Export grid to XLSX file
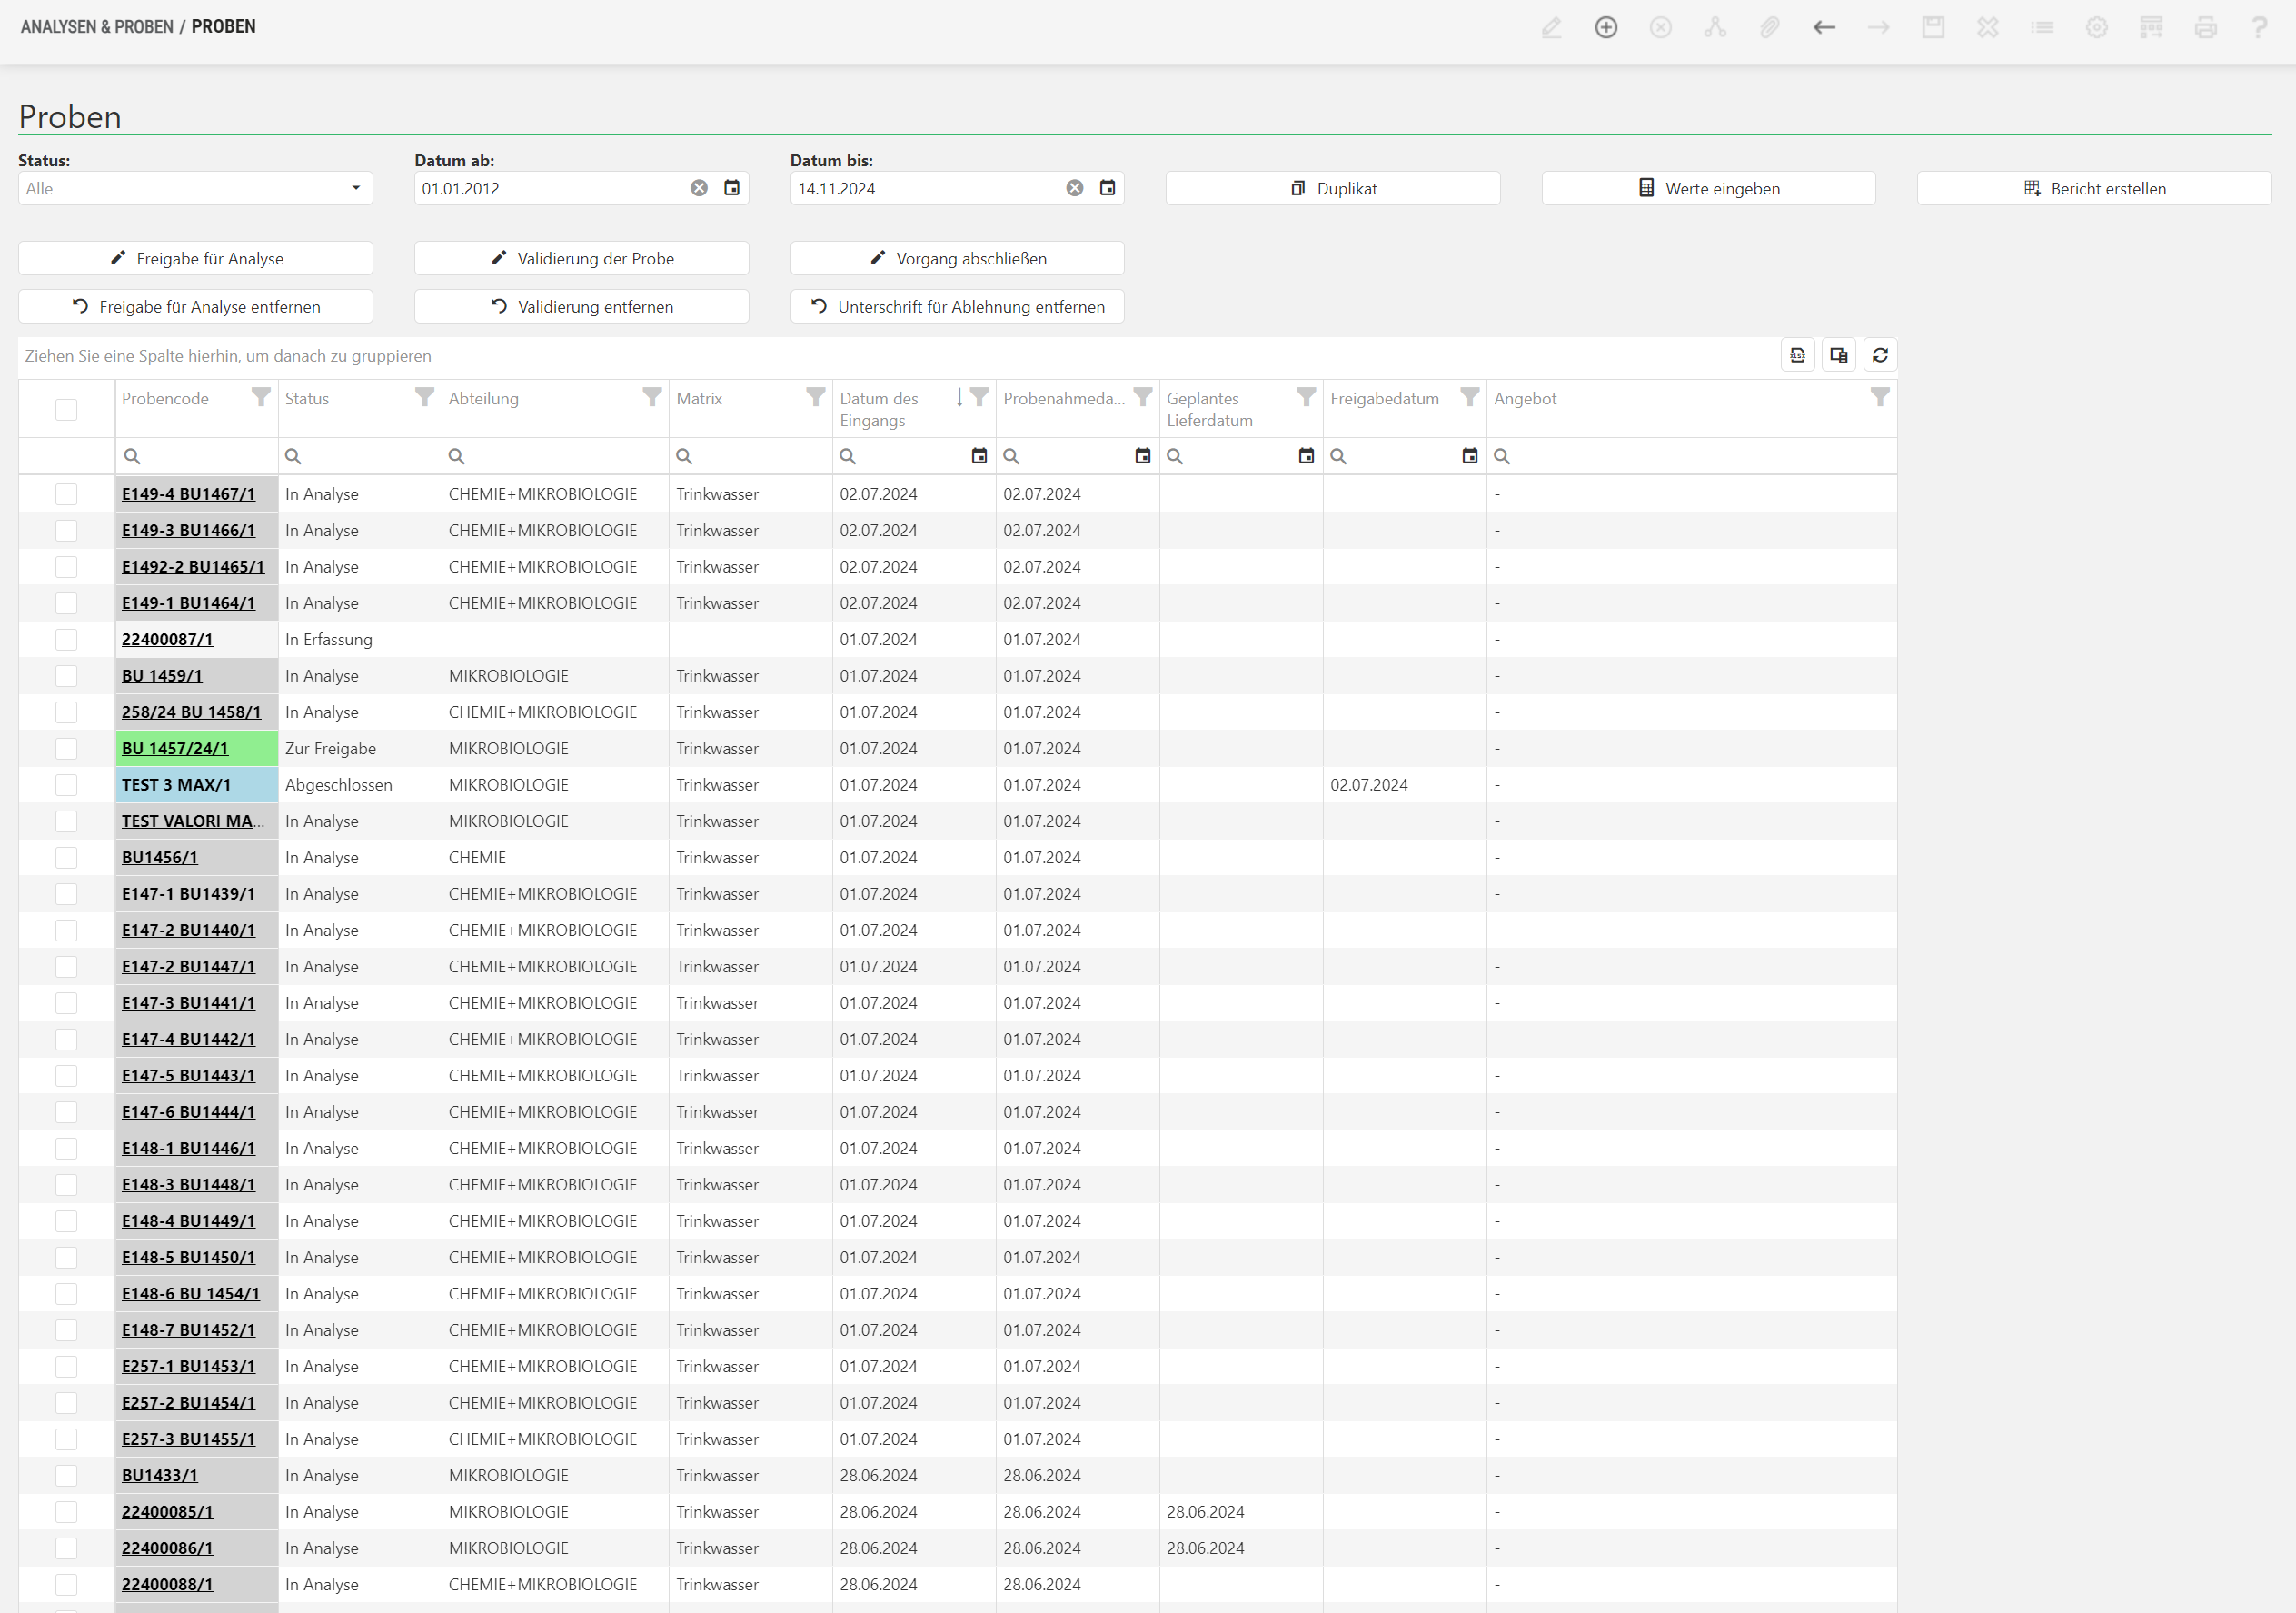The height and width of the screenshot is (1613, 2296). click(1797, 355)
